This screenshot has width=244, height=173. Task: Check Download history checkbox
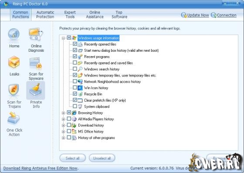[x=69, y=125]
